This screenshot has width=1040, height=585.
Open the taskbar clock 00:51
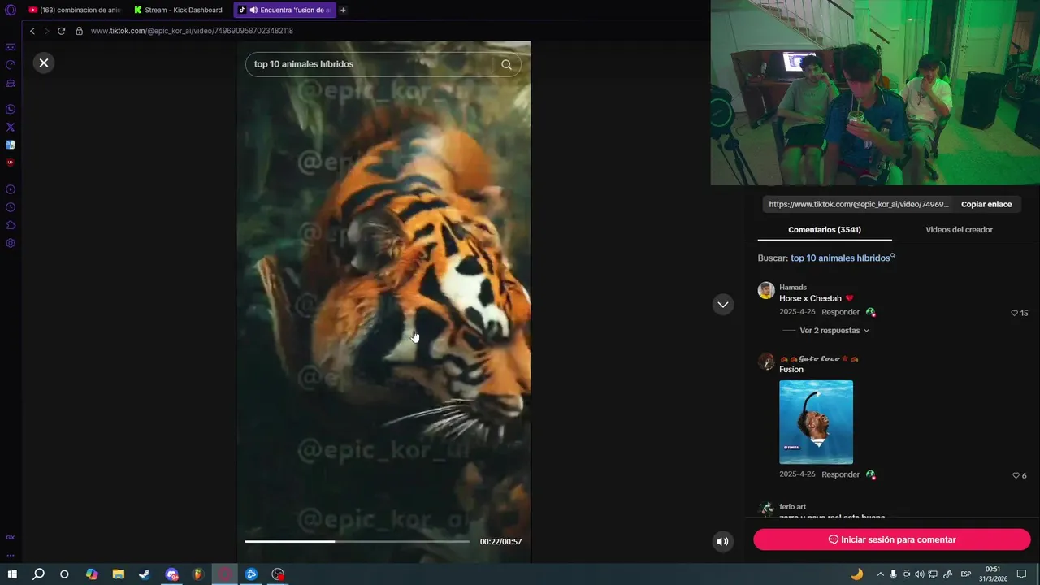coord(993,574)
